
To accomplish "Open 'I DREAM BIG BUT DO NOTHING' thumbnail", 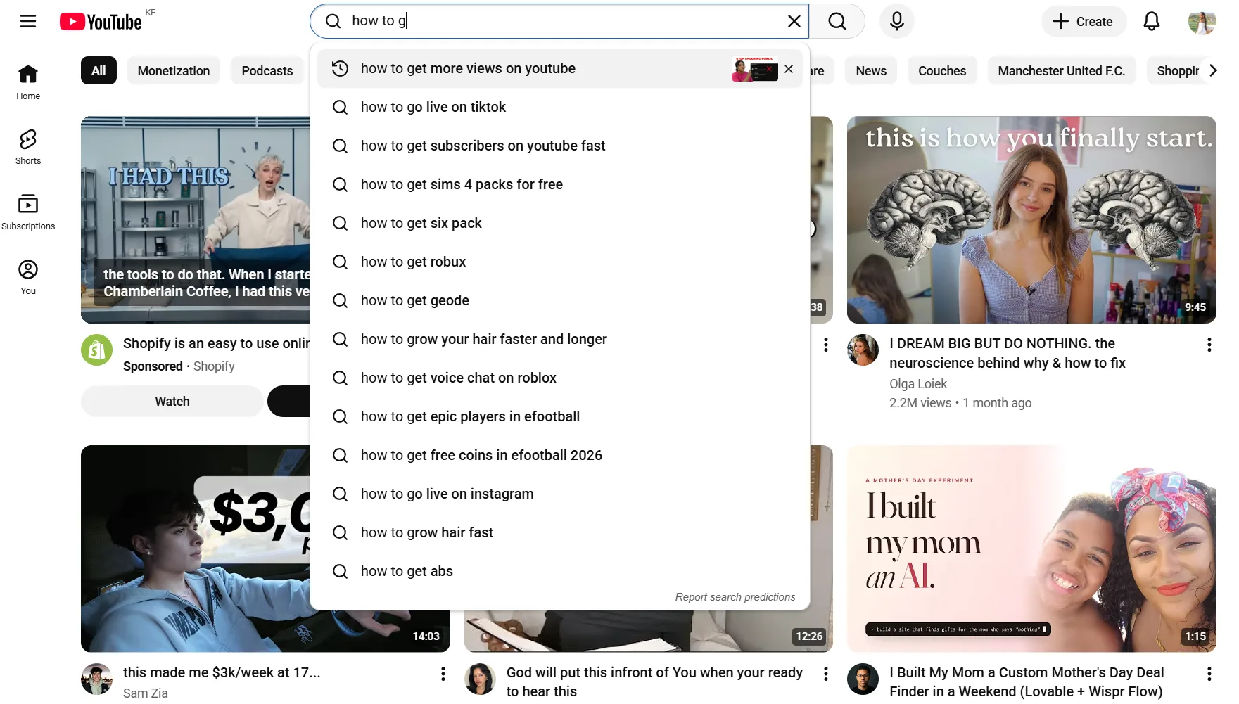I will (x=1031, y=219).
